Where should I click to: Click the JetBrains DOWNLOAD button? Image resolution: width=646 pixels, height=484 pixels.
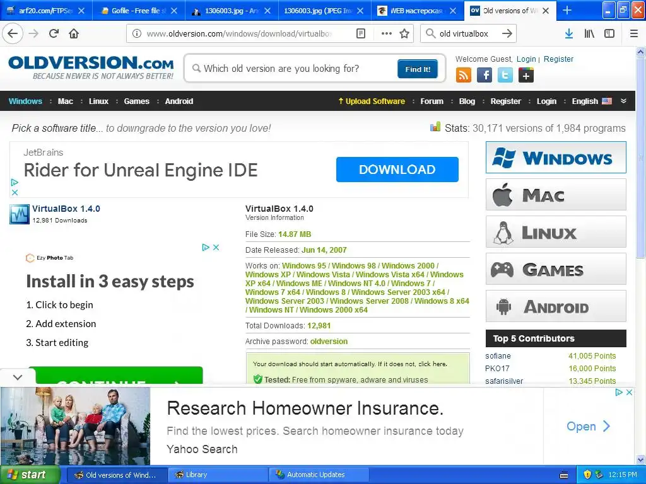[397, 169]
